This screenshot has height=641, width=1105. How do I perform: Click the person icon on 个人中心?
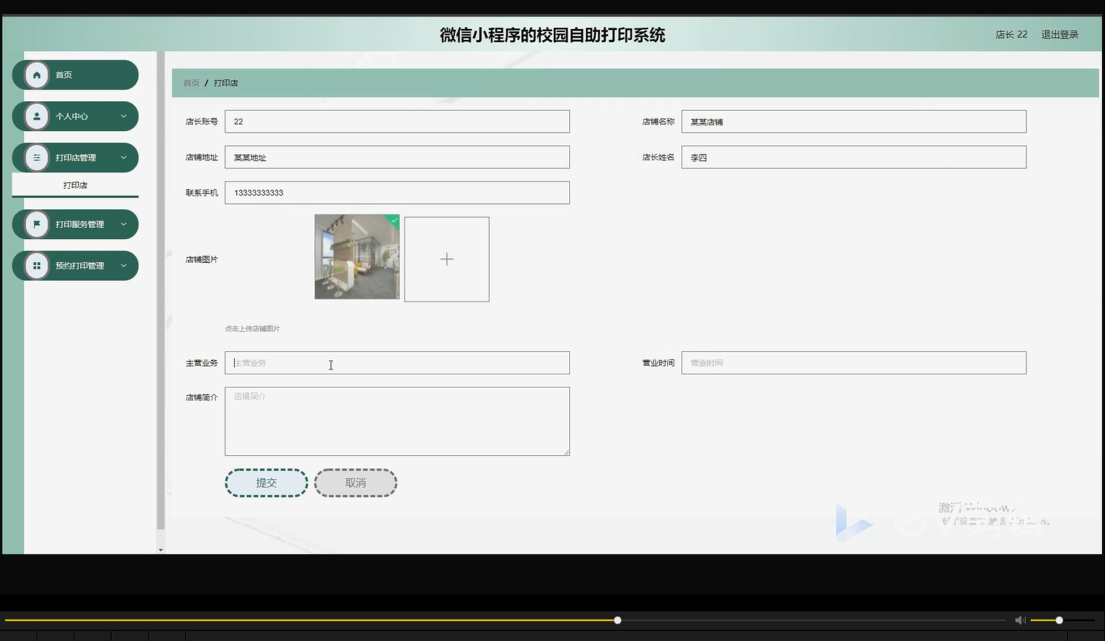36,116
